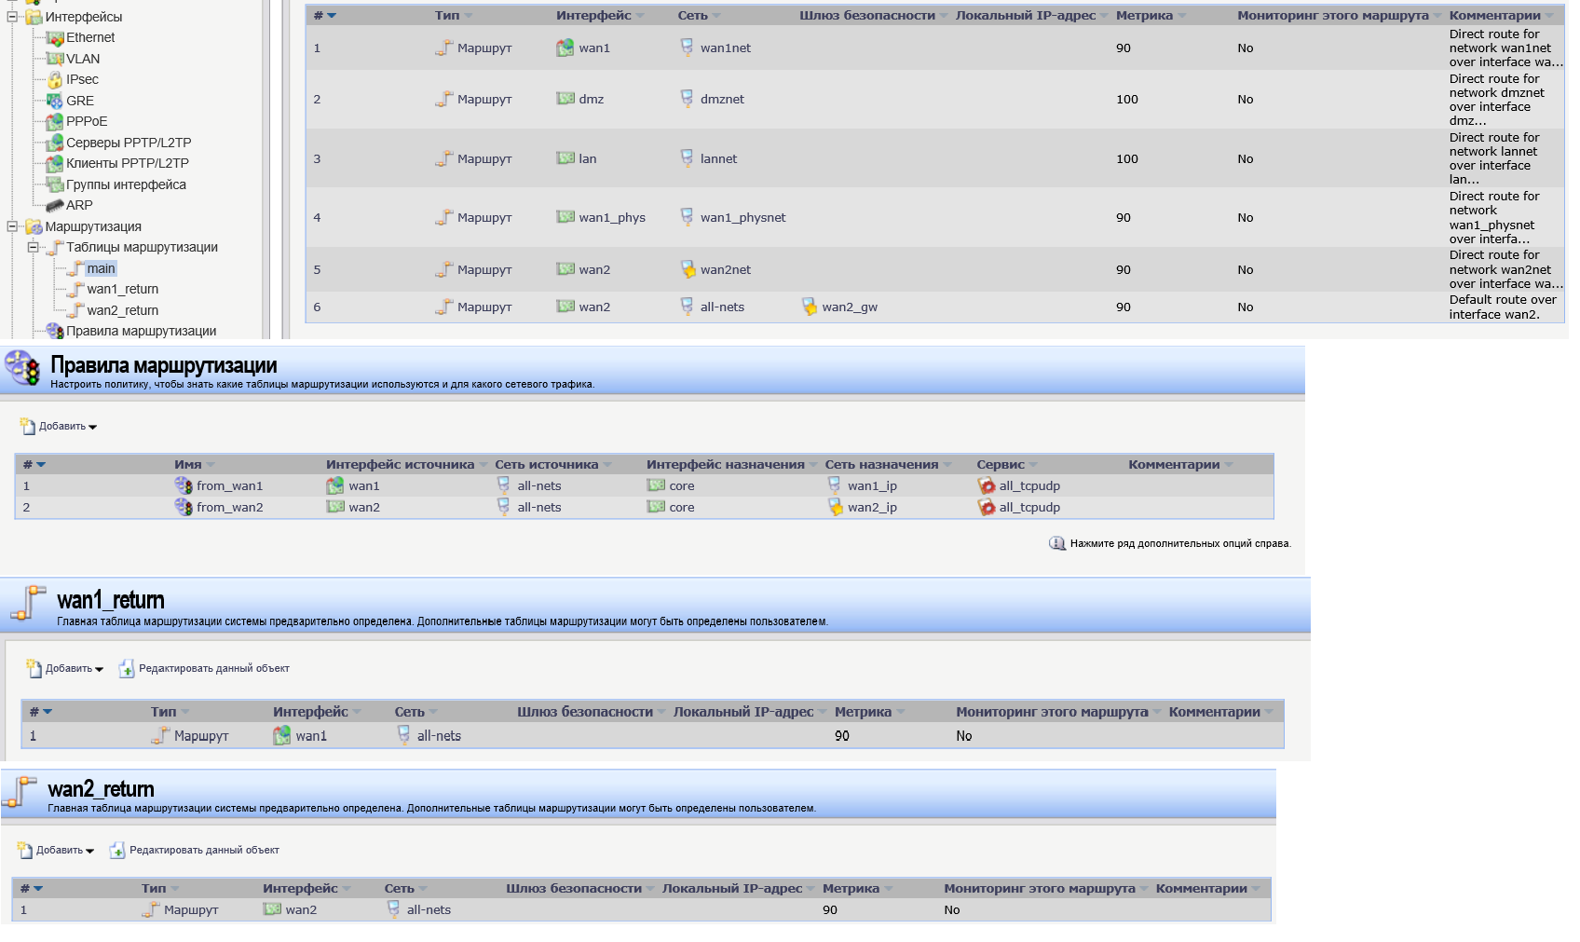Screen dimensions: 1580x942
Task: Click the Правила маршрутизации icon in the tree
Action: coord(55,331)
